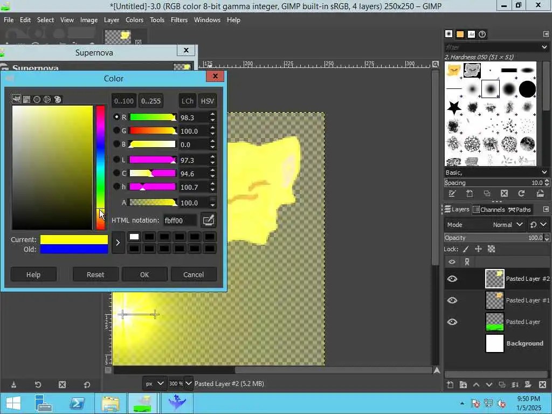Select the G channel radio button
Viewport: 552px width, 414px height.
click(x=116, y=130)
